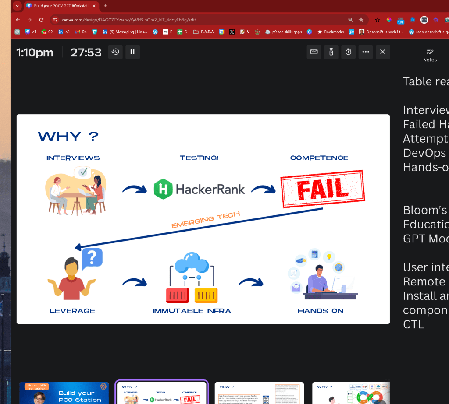Open the blue circular extension icon

412,20
